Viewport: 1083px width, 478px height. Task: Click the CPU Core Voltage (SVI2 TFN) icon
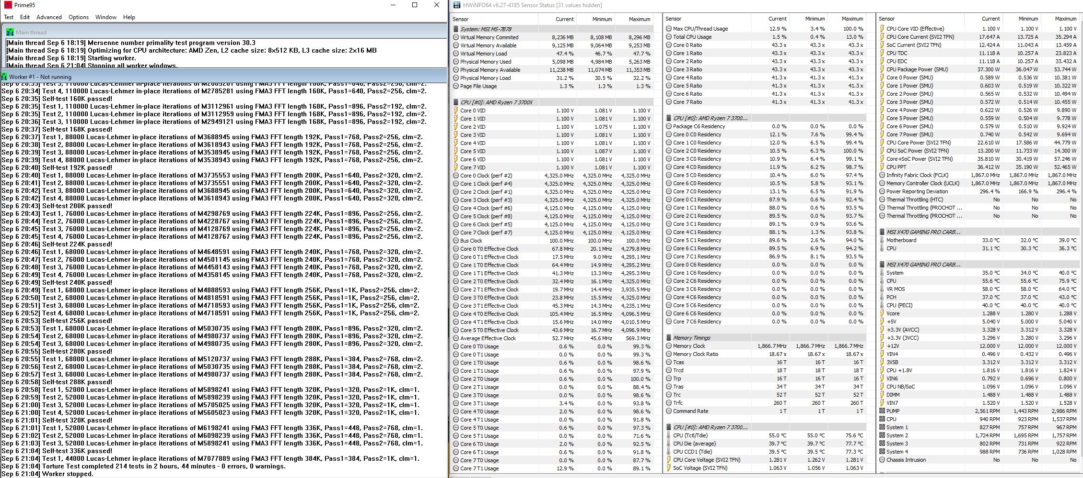pos(669,460)
